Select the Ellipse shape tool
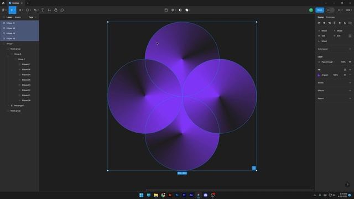This screenshot has width=354, height=199. coord(27,10)
